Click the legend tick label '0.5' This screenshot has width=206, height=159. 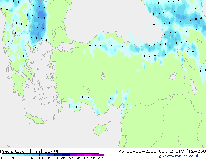pyautogui.click(x=11, y=158)
